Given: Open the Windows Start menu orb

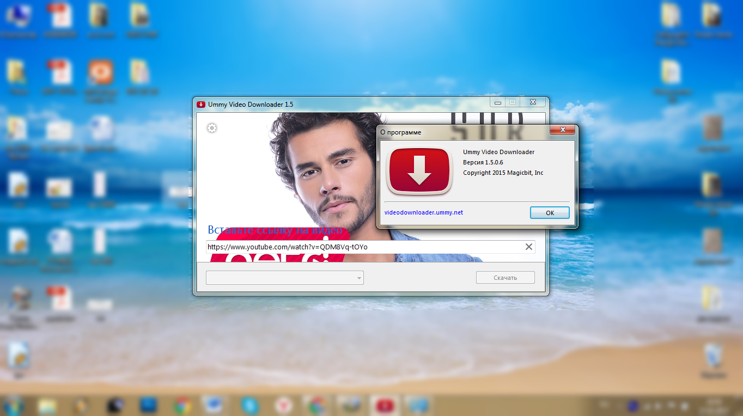Looking at the screenshot, I should point(13,405).
